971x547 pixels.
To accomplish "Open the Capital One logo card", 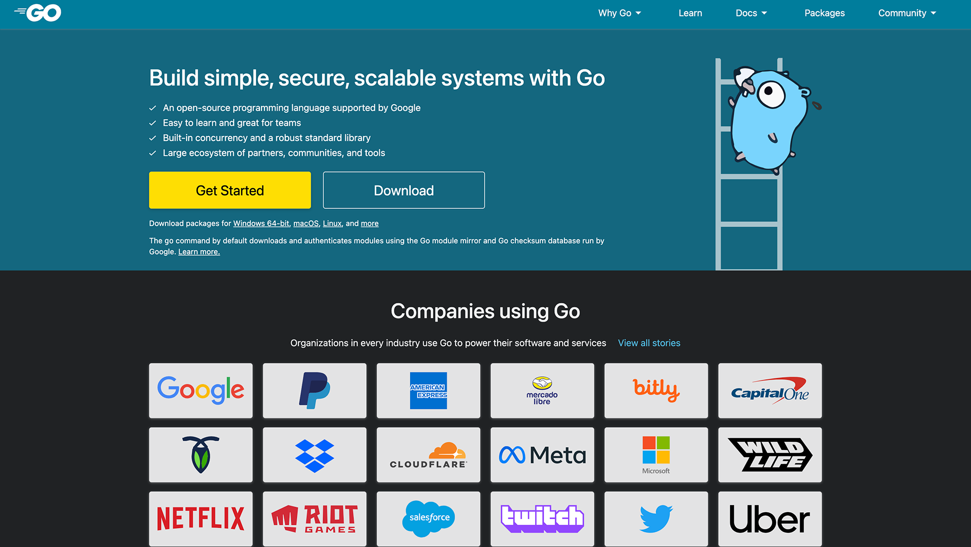I will point(770,390).
